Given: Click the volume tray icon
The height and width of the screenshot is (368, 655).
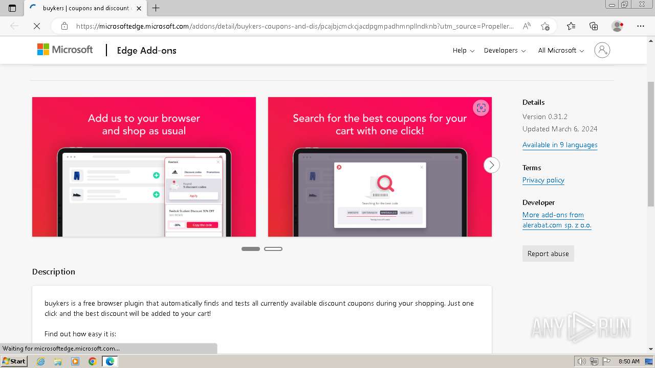Looking at the screenshot, I should tap(582, 361).
